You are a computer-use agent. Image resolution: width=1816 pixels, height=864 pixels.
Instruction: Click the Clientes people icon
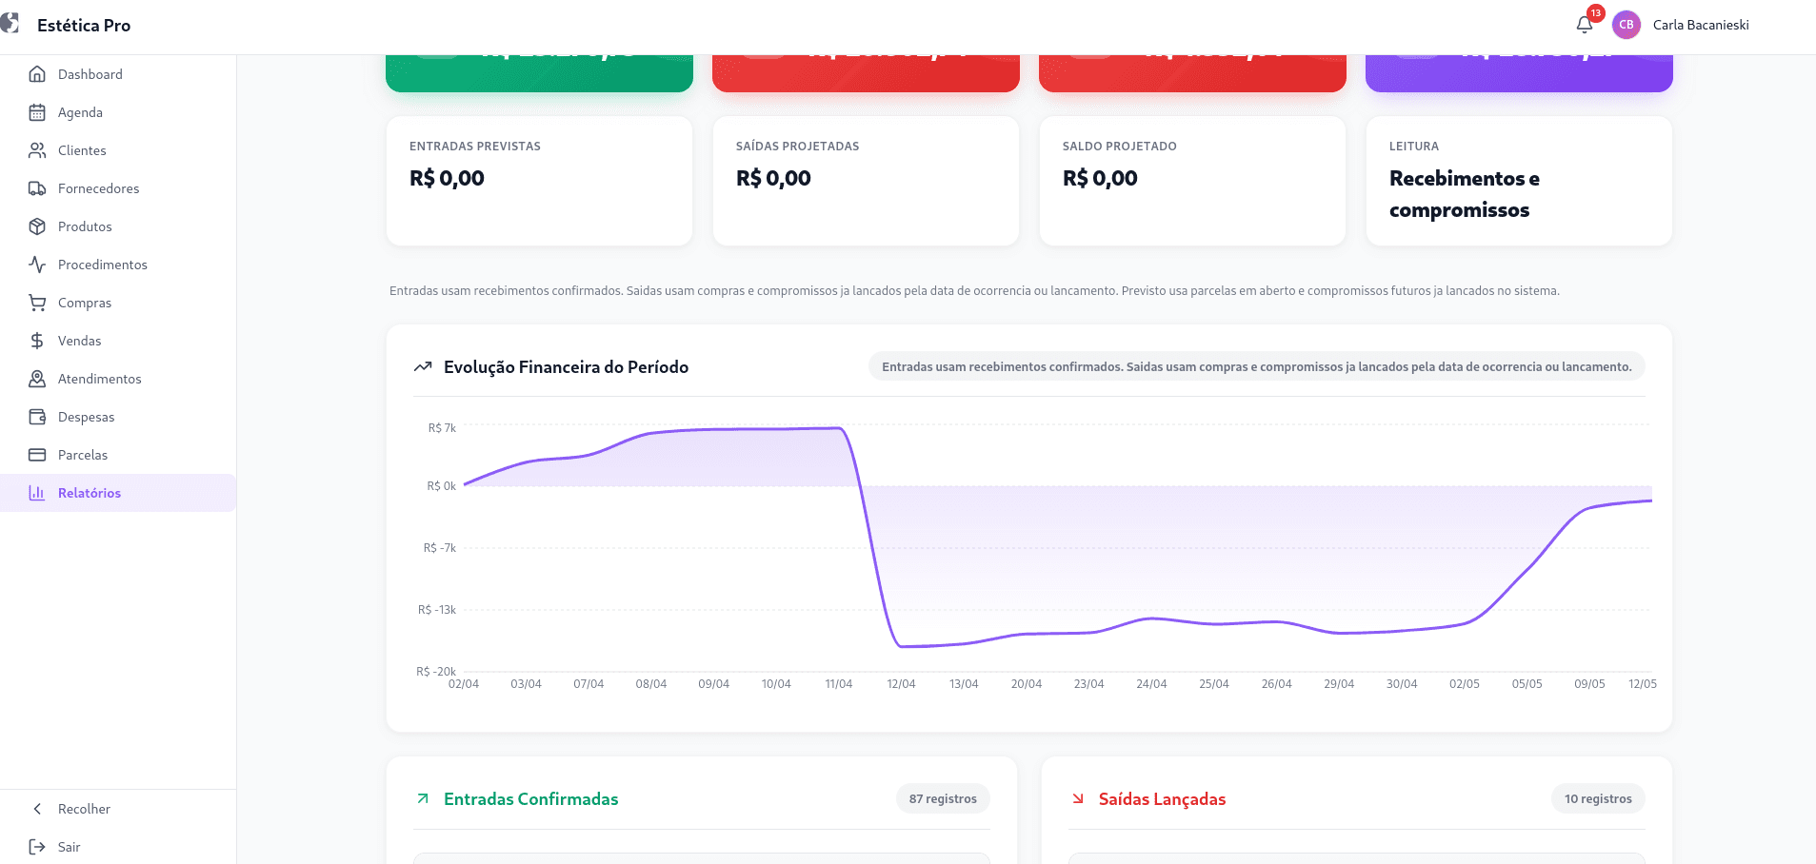[37, 150]
